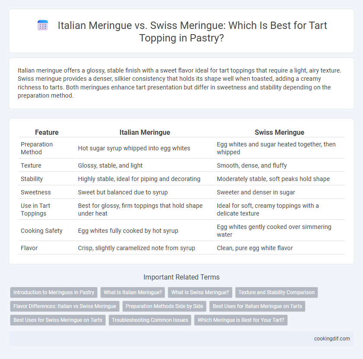The height and width of the screenshot is (359, 363).
Task: Click the Feature column header
Action: [x=47, y=132]
